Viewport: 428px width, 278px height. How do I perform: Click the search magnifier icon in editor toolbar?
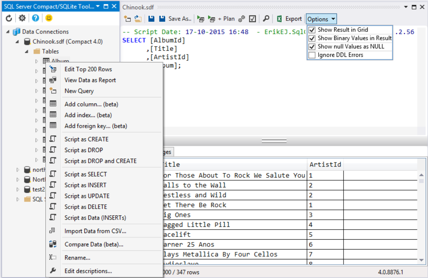pyautogui.click(x=266, y=19)
